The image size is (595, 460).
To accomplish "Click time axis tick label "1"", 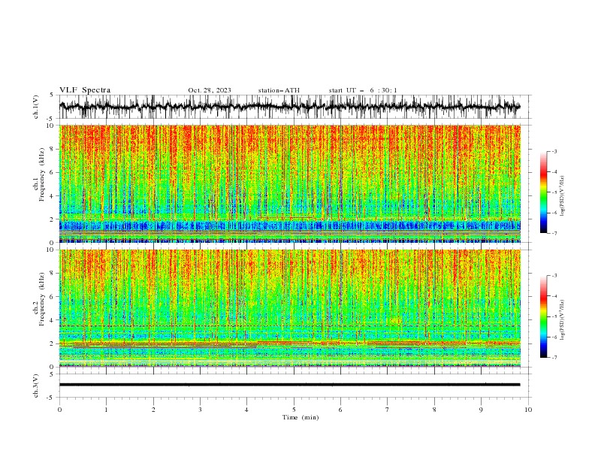I will pyautogui.click(x=106, y=410).
